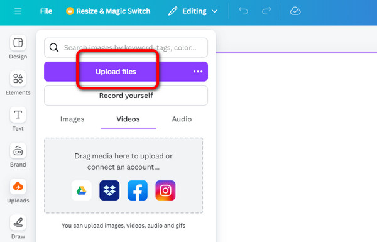Check cloud save status icon
The width and height of the screenshot is (377, 242).
(295, 11)
